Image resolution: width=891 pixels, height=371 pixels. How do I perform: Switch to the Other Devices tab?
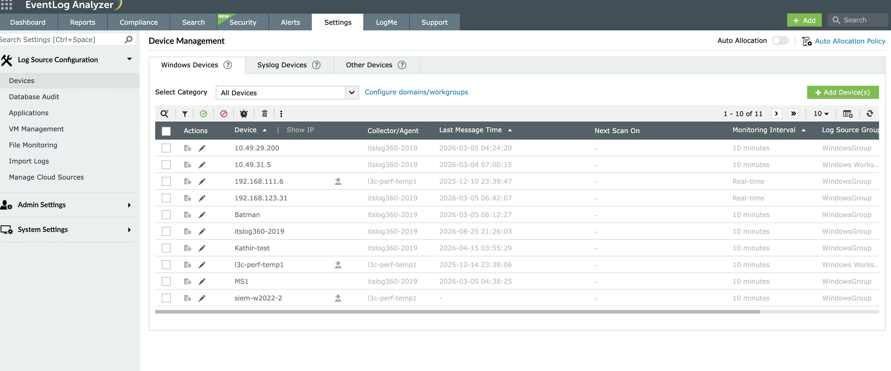click(376, 65)
